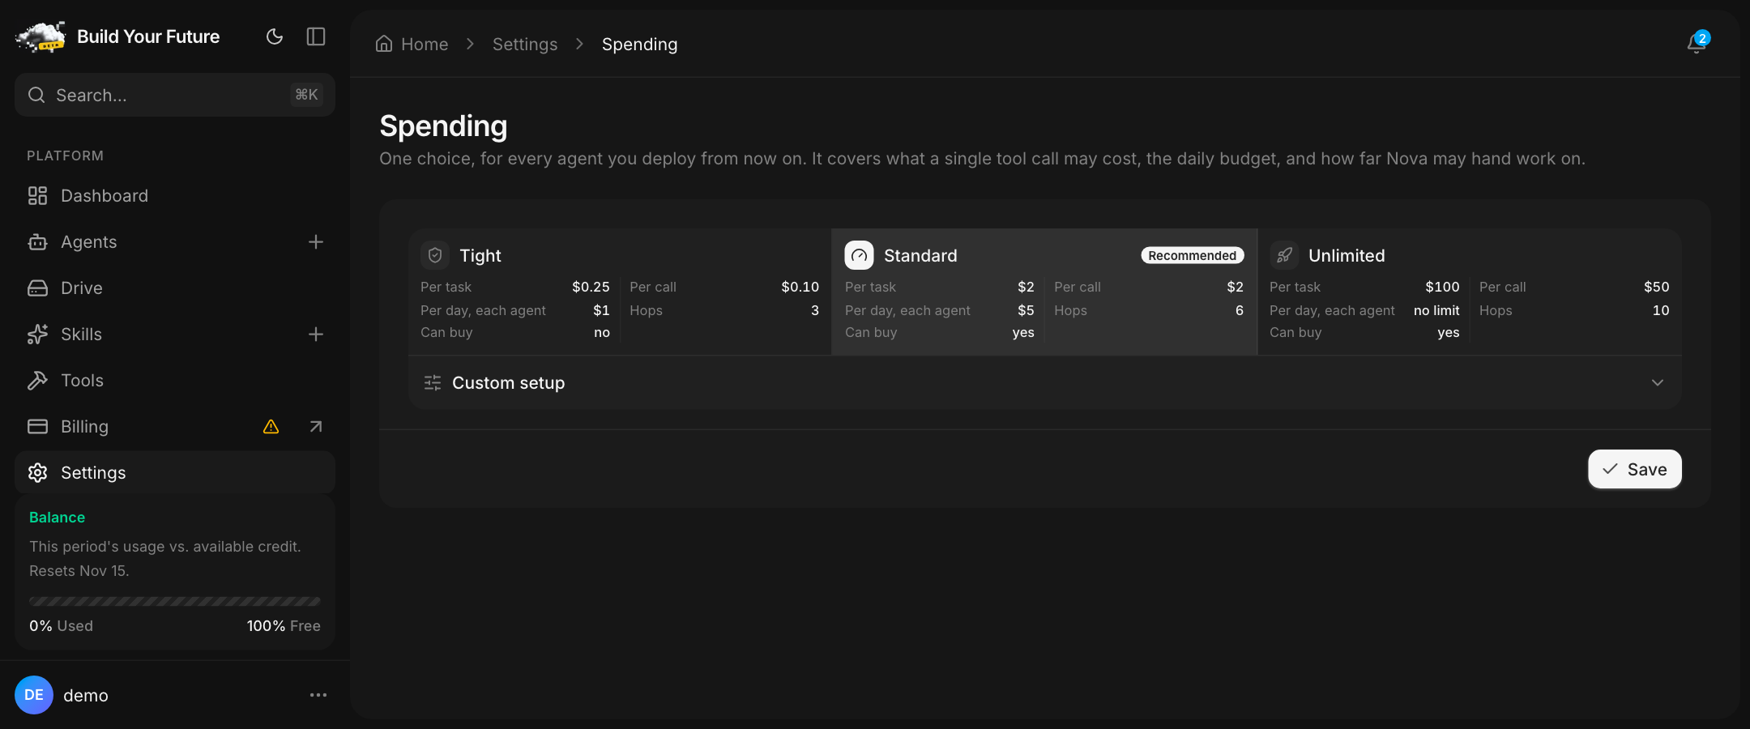Click the Tight shield icon

click(435, 255)
